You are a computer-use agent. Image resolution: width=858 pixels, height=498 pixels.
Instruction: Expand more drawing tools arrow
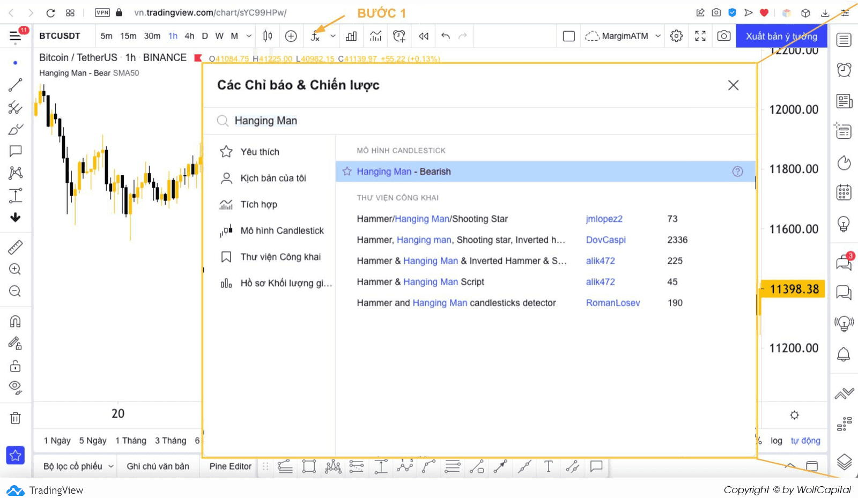coord(15,217)
